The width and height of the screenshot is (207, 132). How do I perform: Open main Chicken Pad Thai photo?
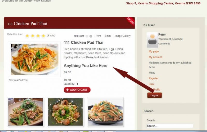(x=35, y=59)
